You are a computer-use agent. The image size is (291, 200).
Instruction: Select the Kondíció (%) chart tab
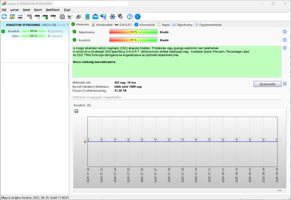[x=82, y=105]
